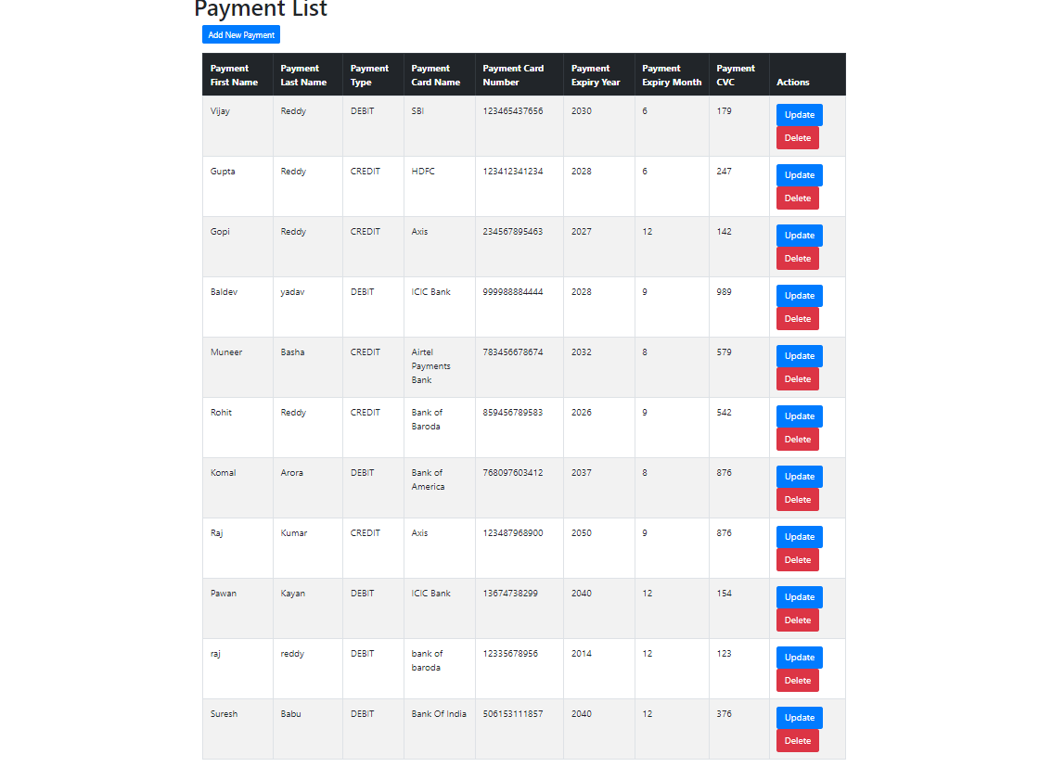This screenshot has width=1052, height=767.
Task: Delete Vijay Reddy's SBI payment
Action: pyautogui.click(x=797, y=138)
